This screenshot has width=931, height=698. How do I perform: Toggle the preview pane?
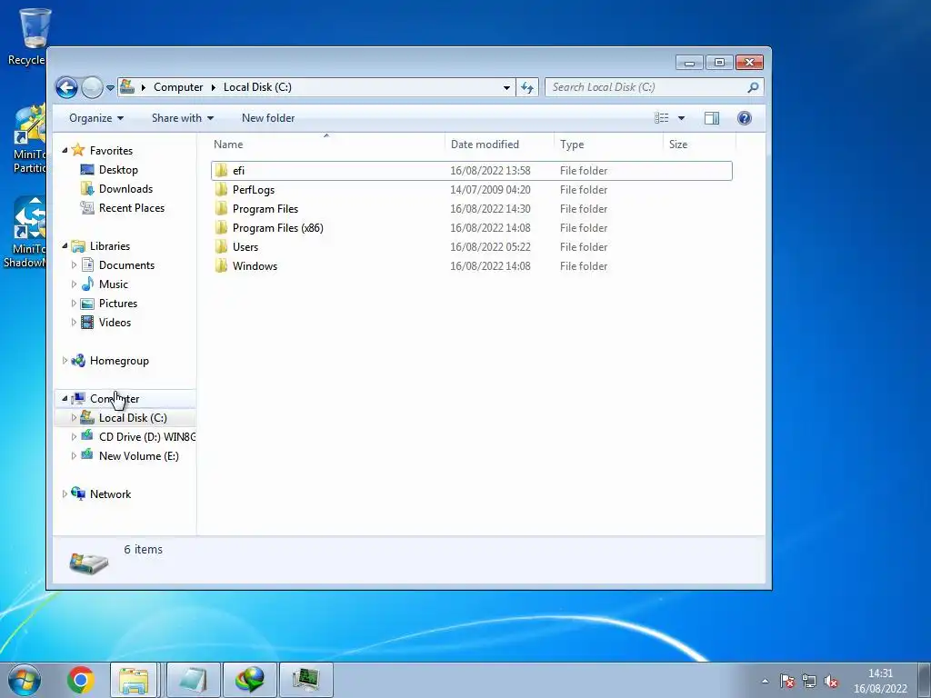[712, 118]
